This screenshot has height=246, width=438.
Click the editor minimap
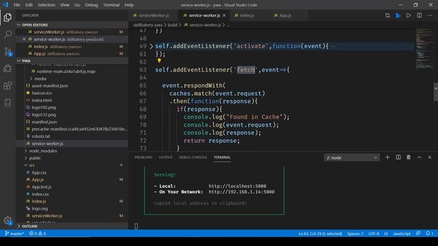coord(424,49)
